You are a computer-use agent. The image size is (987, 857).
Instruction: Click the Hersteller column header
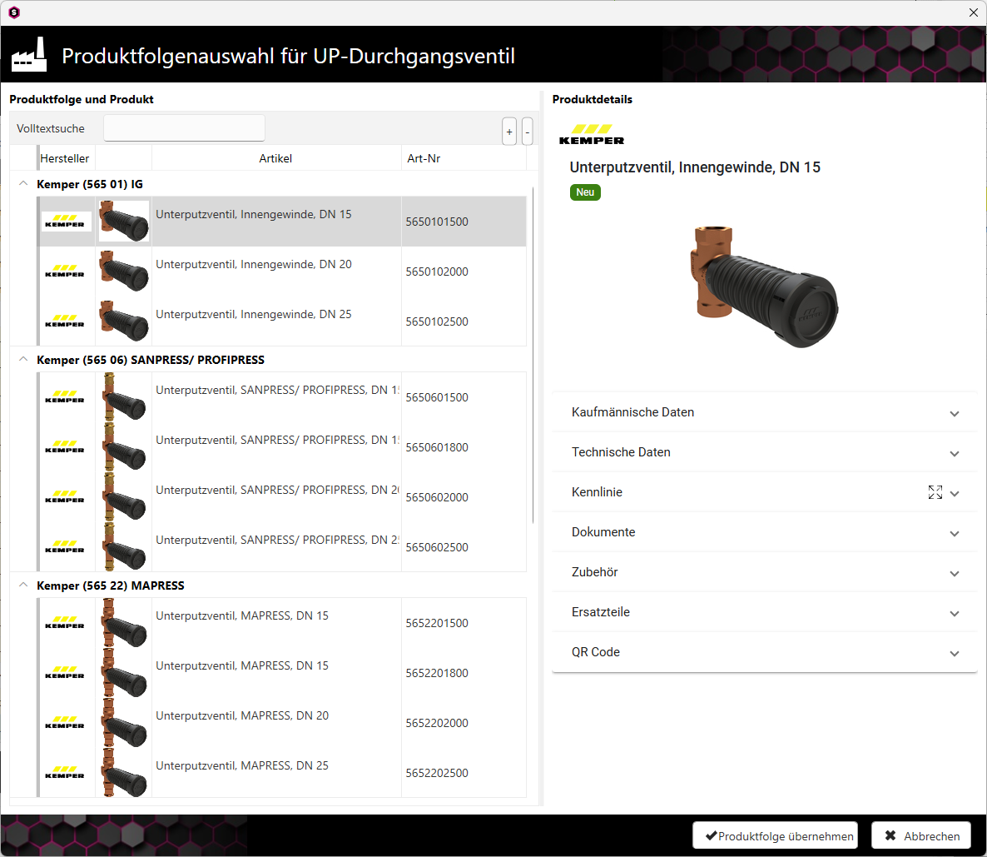[x=66, y=158]
